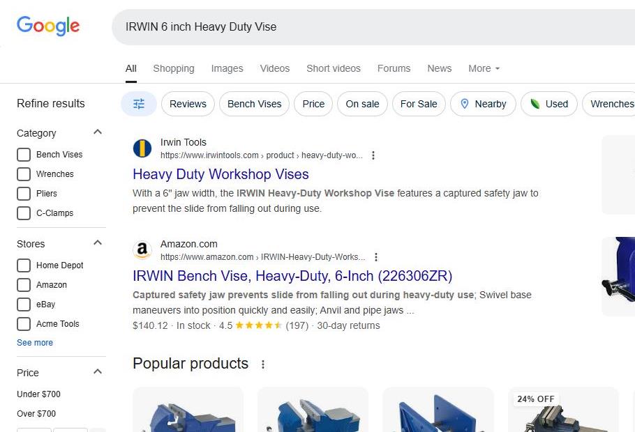Click the amazon.com URL breadcrumb

click(x=263, y=257)
